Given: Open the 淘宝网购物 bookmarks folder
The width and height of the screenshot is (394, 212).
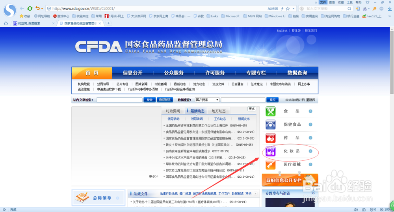Looking at the screenshot, I should click(331, 16).
